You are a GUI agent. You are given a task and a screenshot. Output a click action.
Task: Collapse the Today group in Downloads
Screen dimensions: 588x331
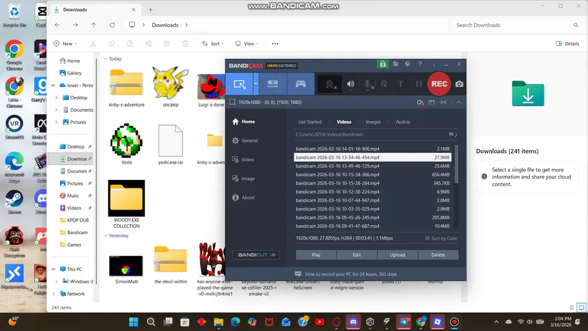pos(105,59)
